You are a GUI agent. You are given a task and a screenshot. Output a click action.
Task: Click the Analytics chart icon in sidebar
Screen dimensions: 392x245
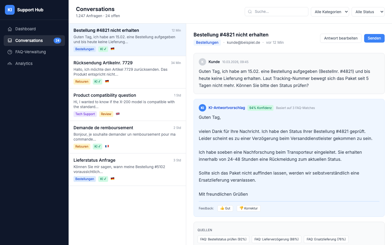9,63
